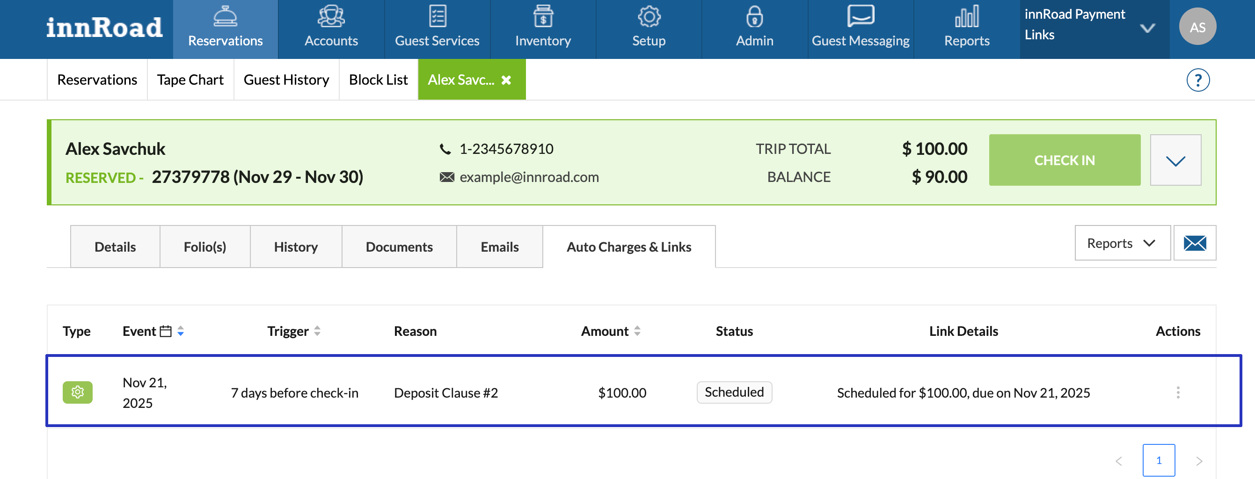Switch to the Reservations sub-tab
This screenshot has height=479, width=1255.
click(x=97, y=80)
